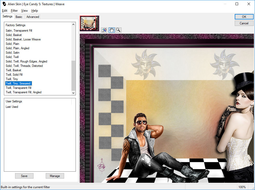This screenshot has width=255, height=190.
Task: Select the magnifier zoom tool
Action: click(x=118, y=30)
